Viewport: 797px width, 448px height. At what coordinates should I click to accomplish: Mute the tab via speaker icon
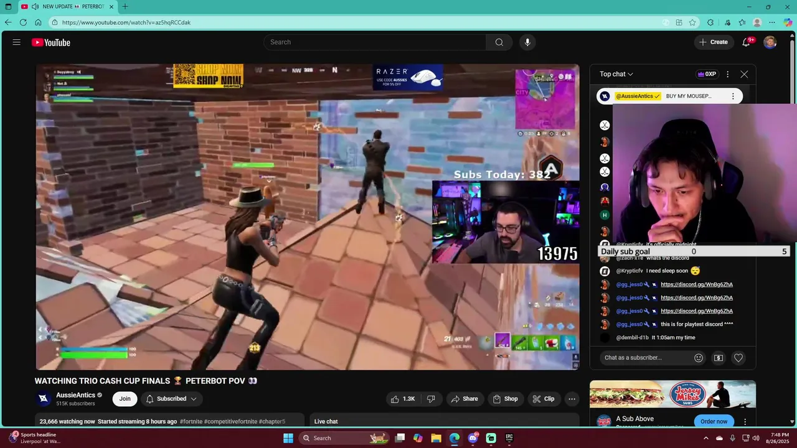(x=35, y=7)
